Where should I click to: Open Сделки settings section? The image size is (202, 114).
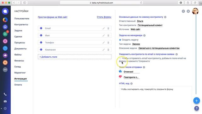[x=18, y=37]
